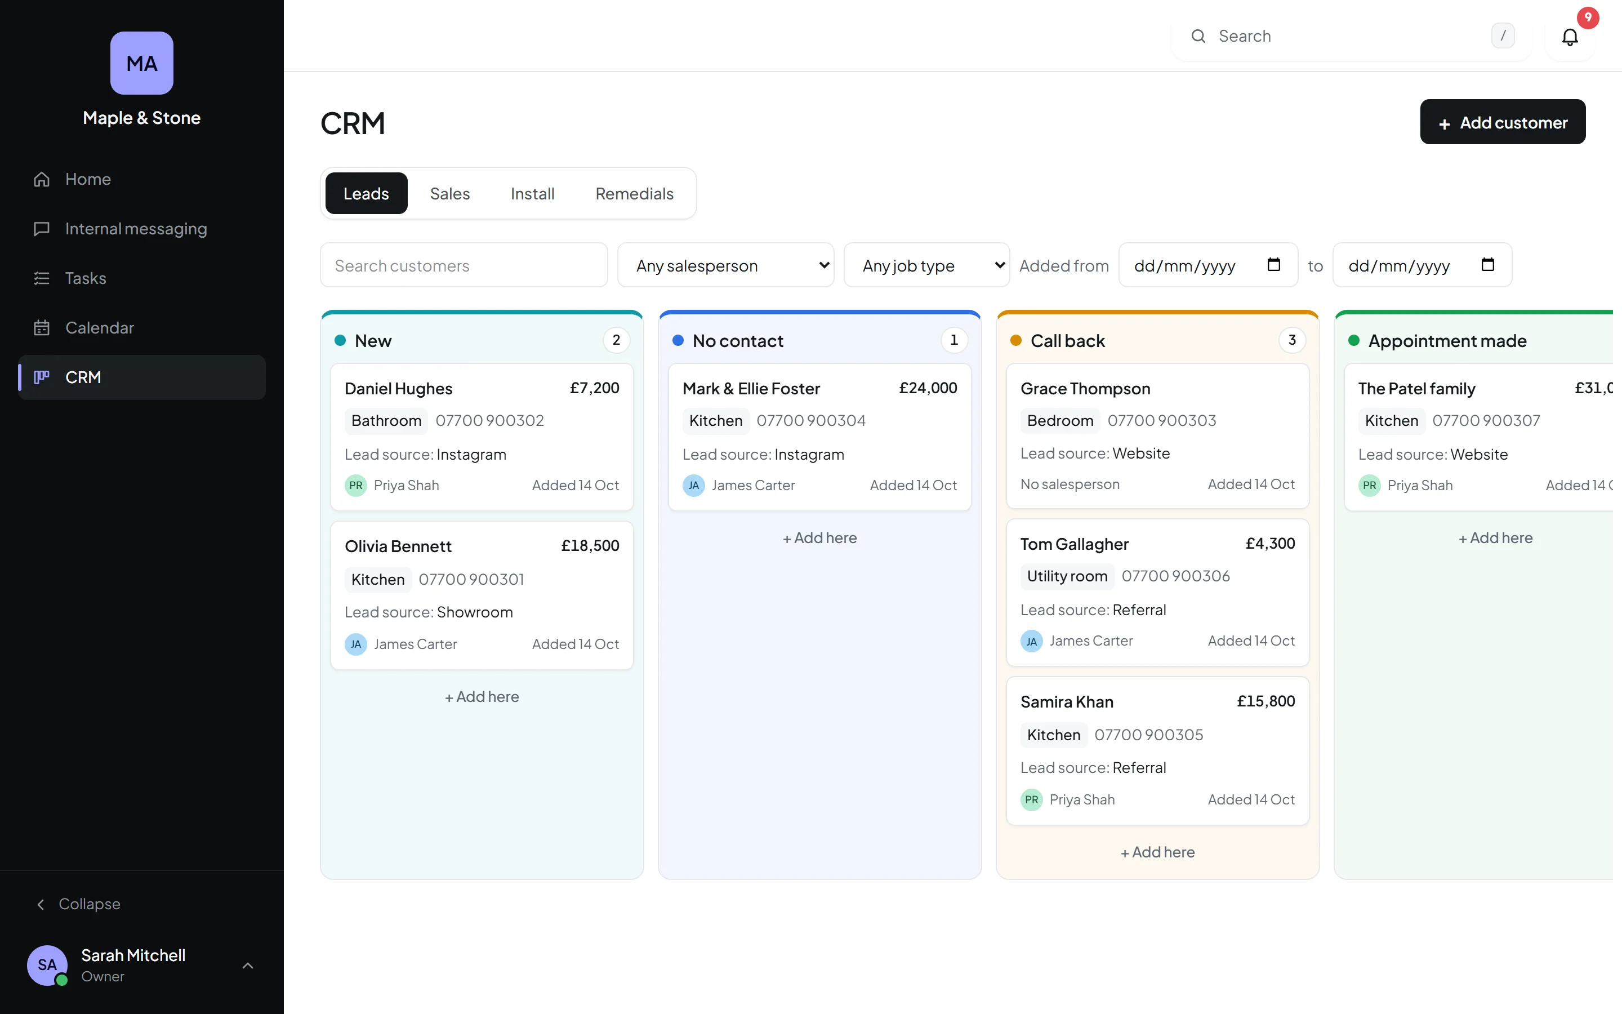Switch to the Sales tab
Image resolution: width=1622 pixels, height=1014 pixels.
click(450, 193)
